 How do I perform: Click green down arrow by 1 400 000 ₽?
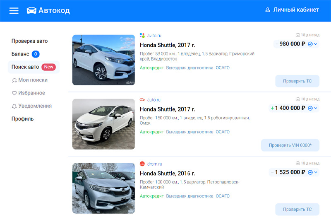click(x=272, y=108)
